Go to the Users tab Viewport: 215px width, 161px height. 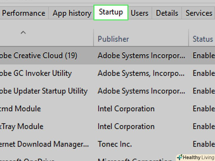pyautogui.click(x=139, y=13)
